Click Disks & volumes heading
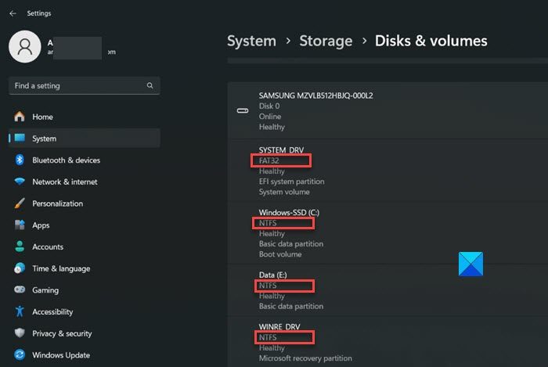This screenshot has height=367, width=548. click(431, 41)
